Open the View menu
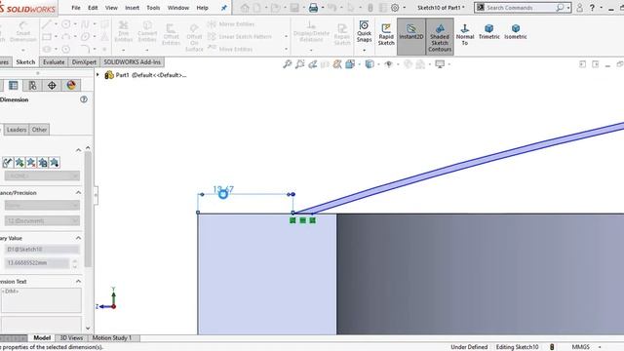The height and width of the screenshot is (351, 624). (111, 8)
